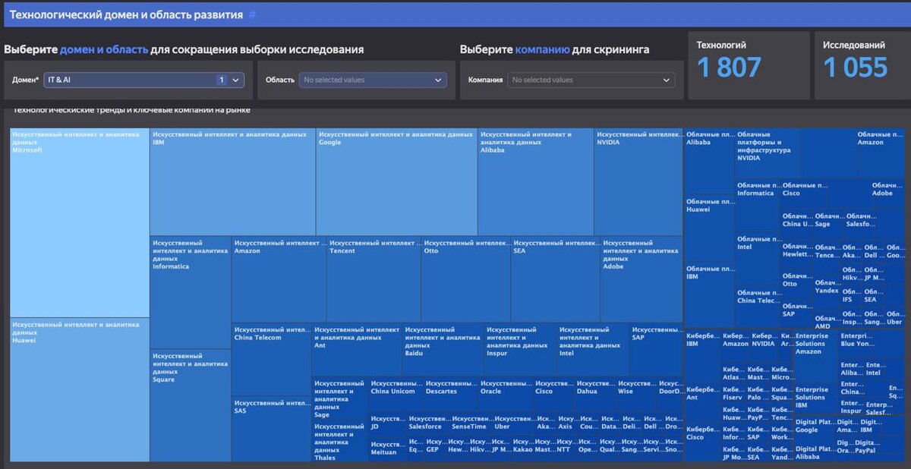Click the SEA tile in Искусственный интеллект
The height and width of the screenshot is (469, 911).
click(x=555, y=279)
